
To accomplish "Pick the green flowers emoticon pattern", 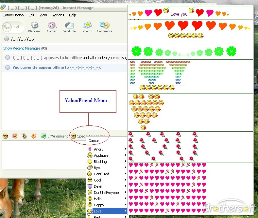I will [184, 51].
